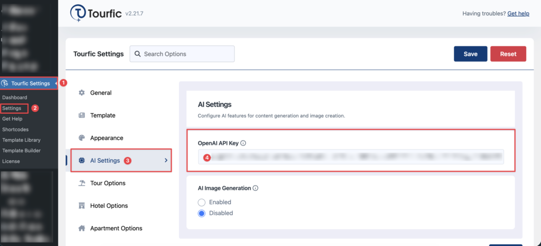
Task: Click the 'Configure AI features' description text
Action: [x=271, y=116]
